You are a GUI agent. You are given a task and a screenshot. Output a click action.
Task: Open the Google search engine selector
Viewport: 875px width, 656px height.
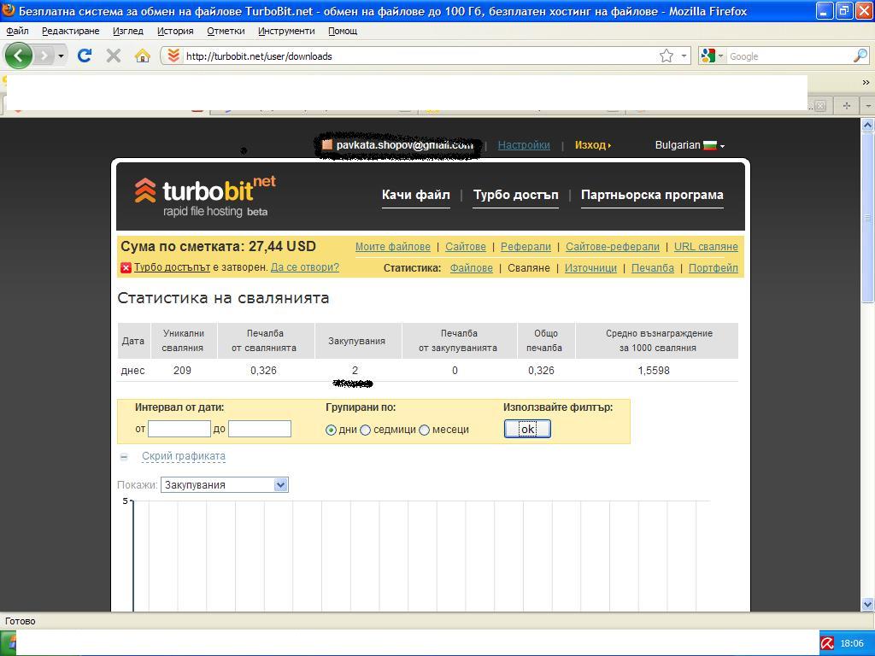click(x=712, y=56)
